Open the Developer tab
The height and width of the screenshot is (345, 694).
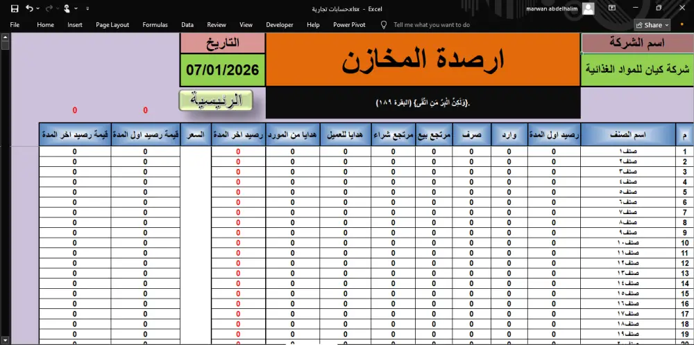(x=279, y=25)
